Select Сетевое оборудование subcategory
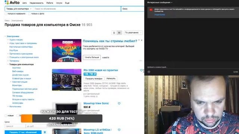239x134 pixels. (x=23, y=92)
